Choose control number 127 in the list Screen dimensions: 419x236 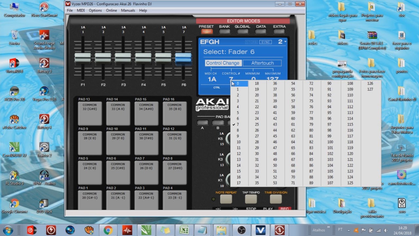pos(370,89)
